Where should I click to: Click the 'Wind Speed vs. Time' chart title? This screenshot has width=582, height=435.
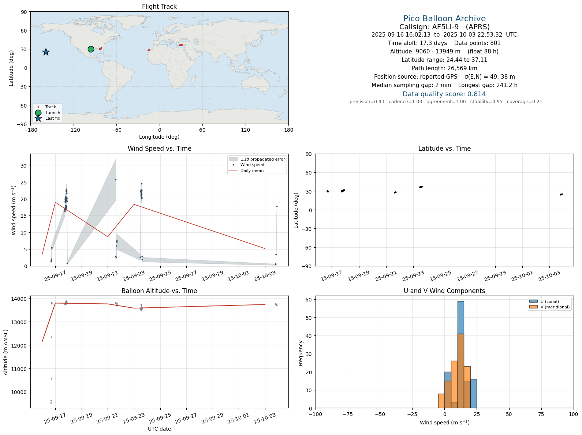pos(159,149)
